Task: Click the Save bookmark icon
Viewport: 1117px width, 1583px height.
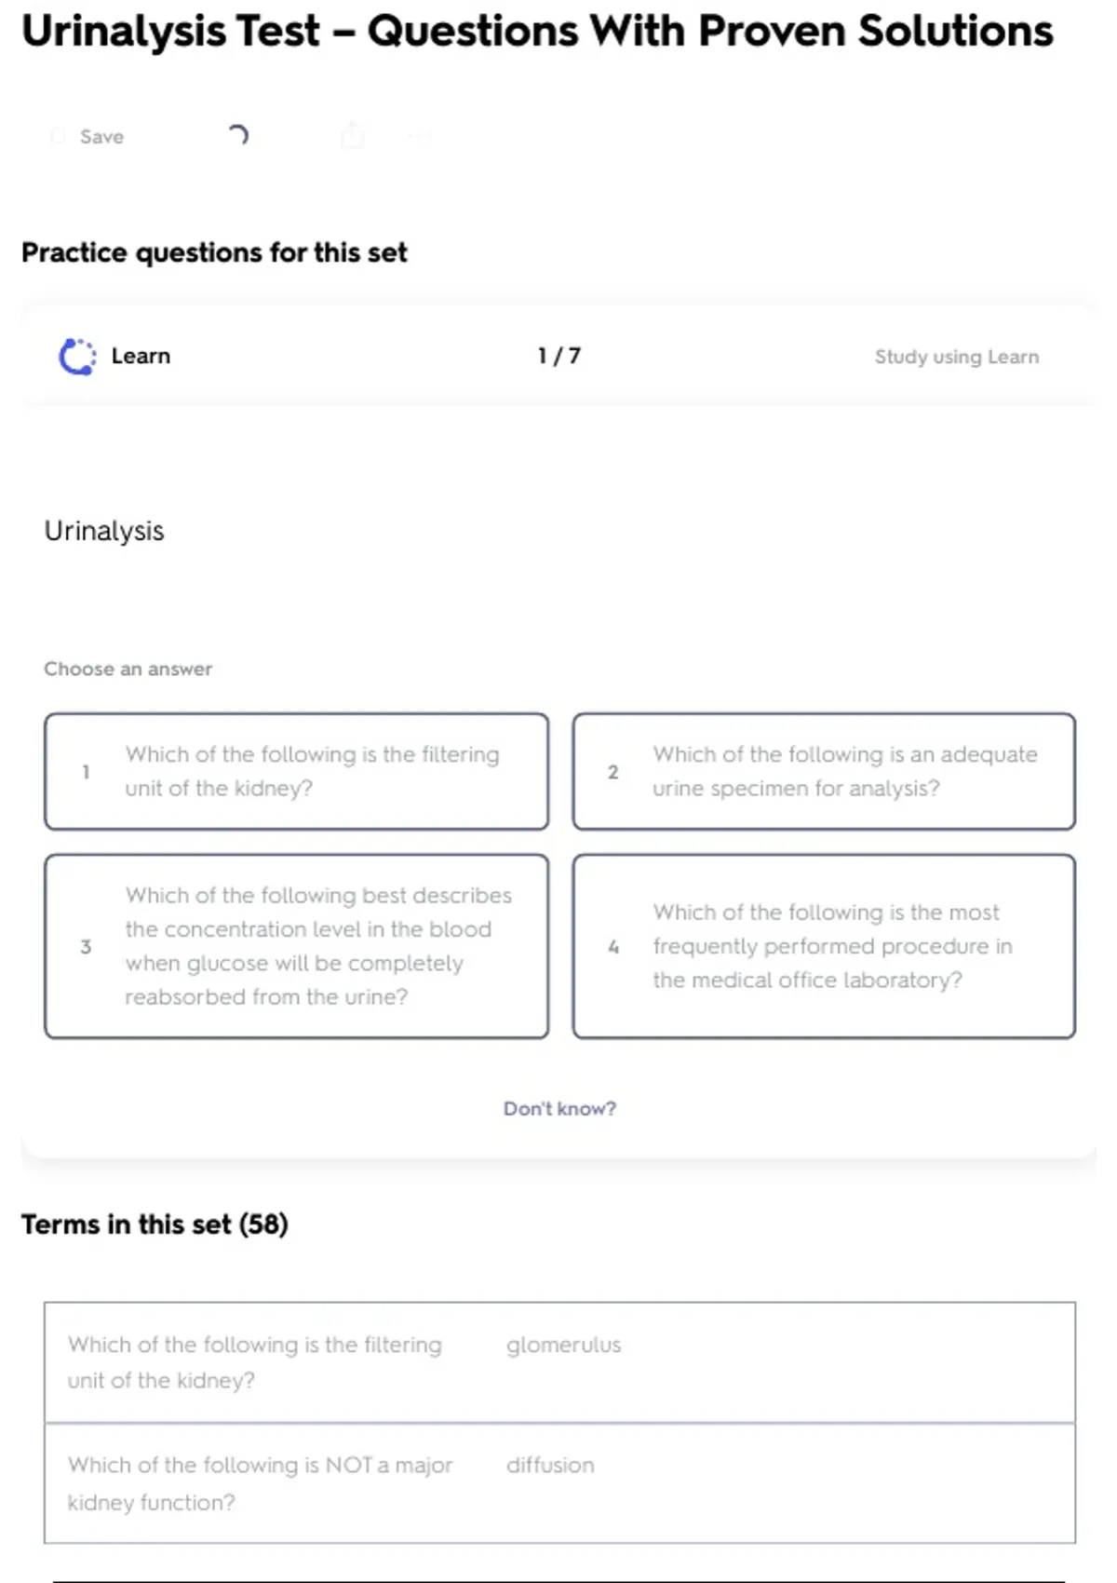Action: [58, 137]
